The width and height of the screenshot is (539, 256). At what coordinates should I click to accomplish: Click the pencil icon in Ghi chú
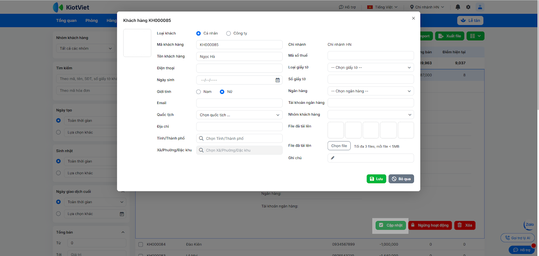(x=332, y=158)
